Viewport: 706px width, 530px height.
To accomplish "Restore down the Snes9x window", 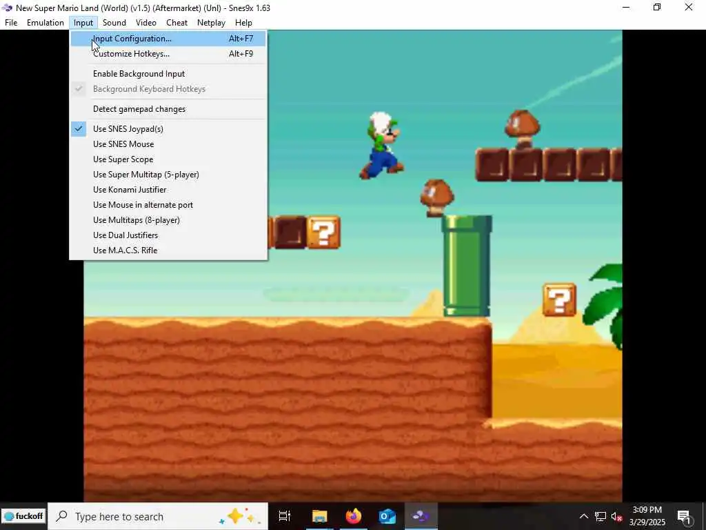I will click(x=657, y=8).
